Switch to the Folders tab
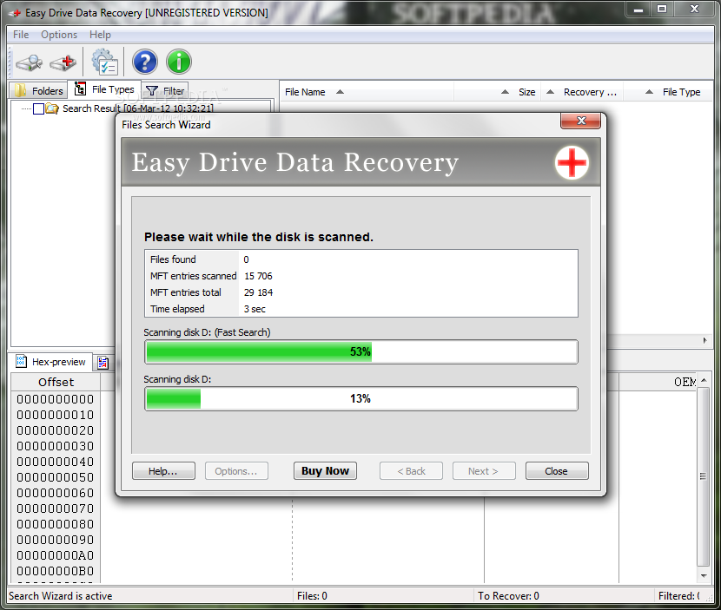 click(x=38, y=90)
